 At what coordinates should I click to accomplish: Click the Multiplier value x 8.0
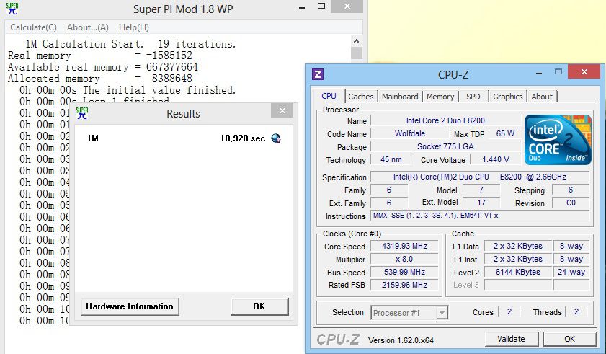(x=404, y=259)
